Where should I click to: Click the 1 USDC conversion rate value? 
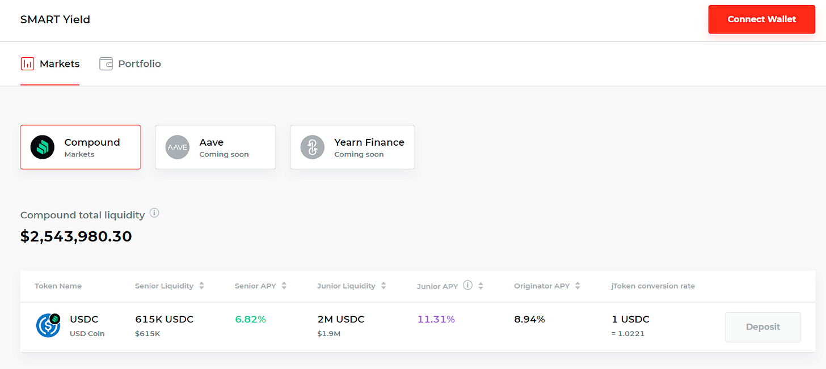[x=630, y=319]
